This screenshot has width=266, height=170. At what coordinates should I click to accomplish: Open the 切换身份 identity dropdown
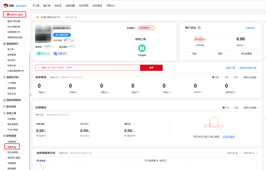click(146, 28)
